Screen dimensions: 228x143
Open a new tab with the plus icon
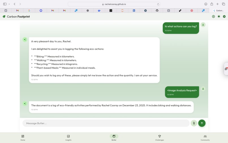coord(217,4)
